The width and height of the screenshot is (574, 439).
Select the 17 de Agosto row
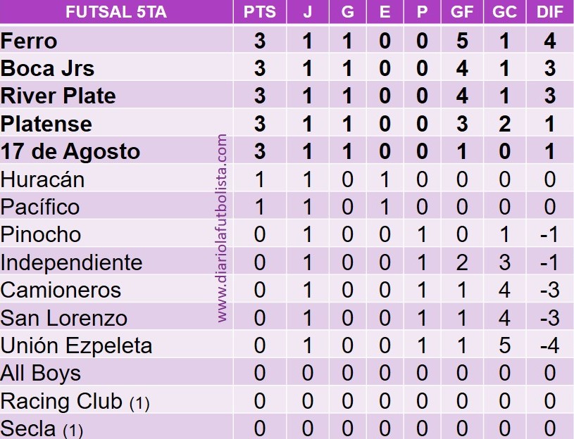[x=70, y=151]
